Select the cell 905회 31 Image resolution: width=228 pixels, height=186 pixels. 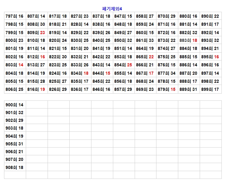15,144
